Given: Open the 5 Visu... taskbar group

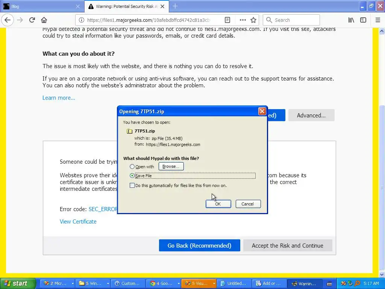Looking at the screenshot, I should (196, 283).
